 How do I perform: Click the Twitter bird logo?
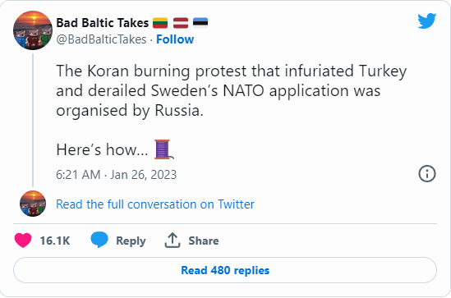(427, 21)
